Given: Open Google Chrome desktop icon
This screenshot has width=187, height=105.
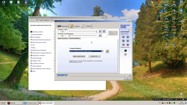Looking at the screenshot, I should point(152,3).
